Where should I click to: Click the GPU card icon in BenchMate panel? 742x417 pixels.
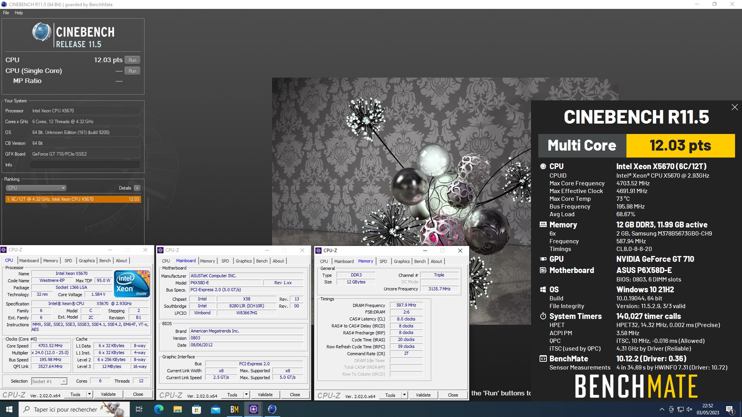click(543, 259)
